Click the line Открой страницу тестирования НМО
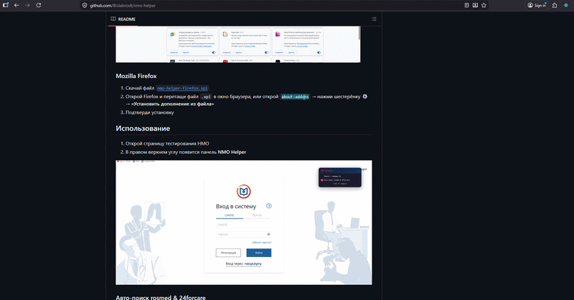 pyautogui.click(x=167, y=144)
